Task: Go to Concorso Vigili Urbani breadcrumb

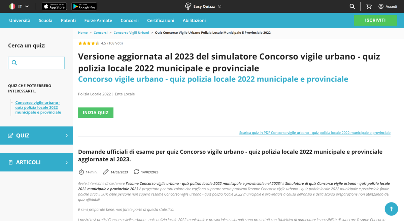Action: (x=131, y=33)
